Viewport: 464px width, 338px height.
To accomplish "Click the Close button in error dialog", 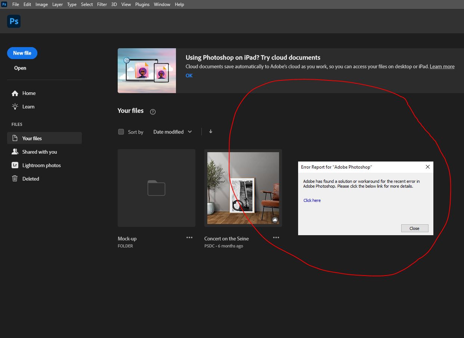I will pos(415,228).
